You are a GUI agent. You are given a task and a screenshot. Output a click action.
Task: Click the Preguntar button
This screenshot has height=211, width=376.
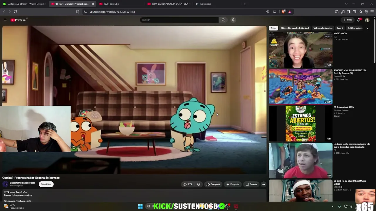click(x=233, y=184)
